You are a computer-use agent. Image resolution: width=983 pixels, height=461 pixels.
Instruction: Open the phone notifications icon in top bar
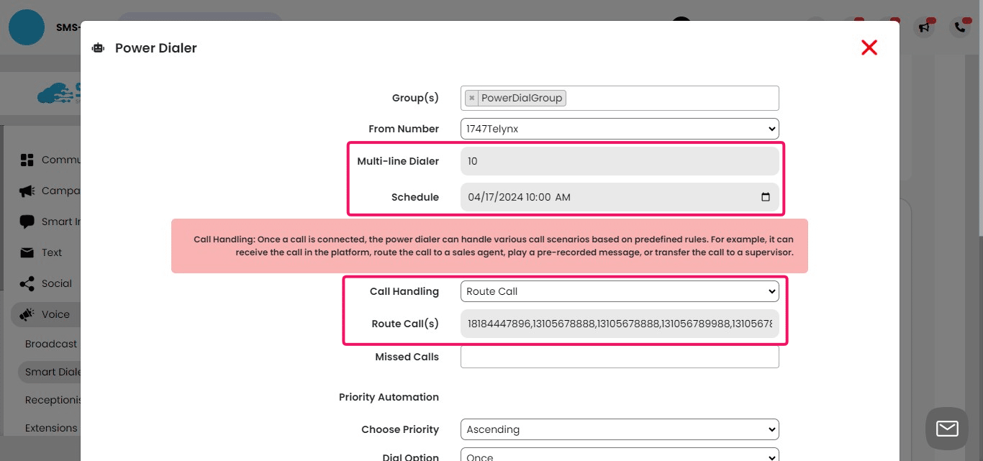959,27
